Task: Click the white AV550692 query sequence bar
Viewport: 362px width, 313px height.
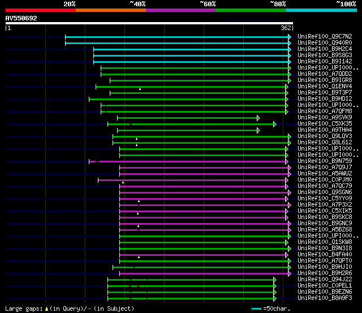Action: 149,23
